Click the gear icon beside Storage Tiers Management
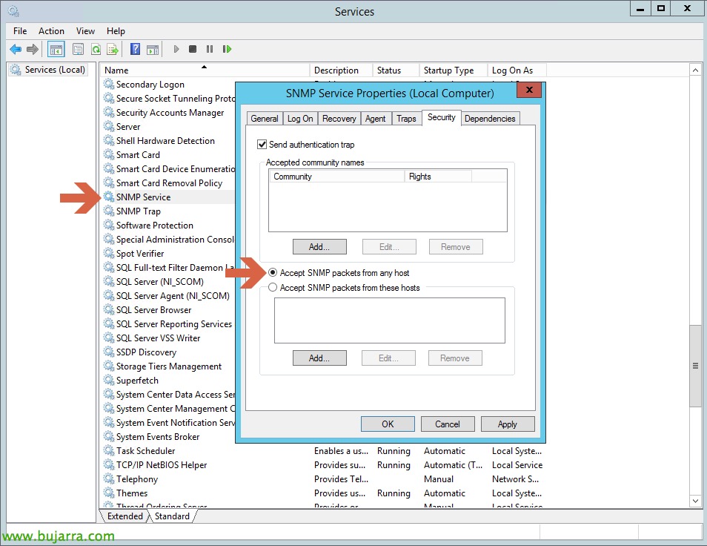Image resolution: width=707 pixels, height=546 pixels. [x=109, y=366]
